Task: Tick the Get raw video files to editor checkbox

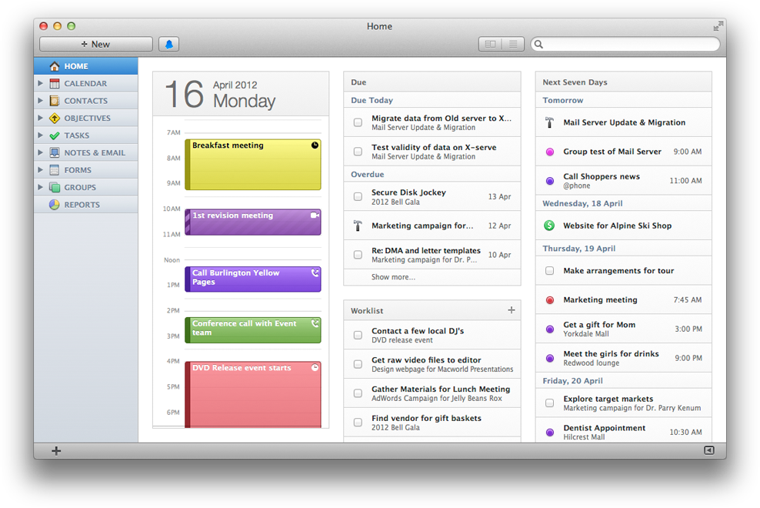Action: click(x=358, y=364)
